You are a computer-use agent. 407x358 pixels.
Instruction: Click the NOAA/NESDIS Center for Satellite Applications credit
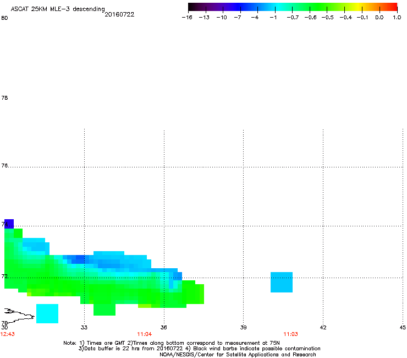tap(238, 355)
